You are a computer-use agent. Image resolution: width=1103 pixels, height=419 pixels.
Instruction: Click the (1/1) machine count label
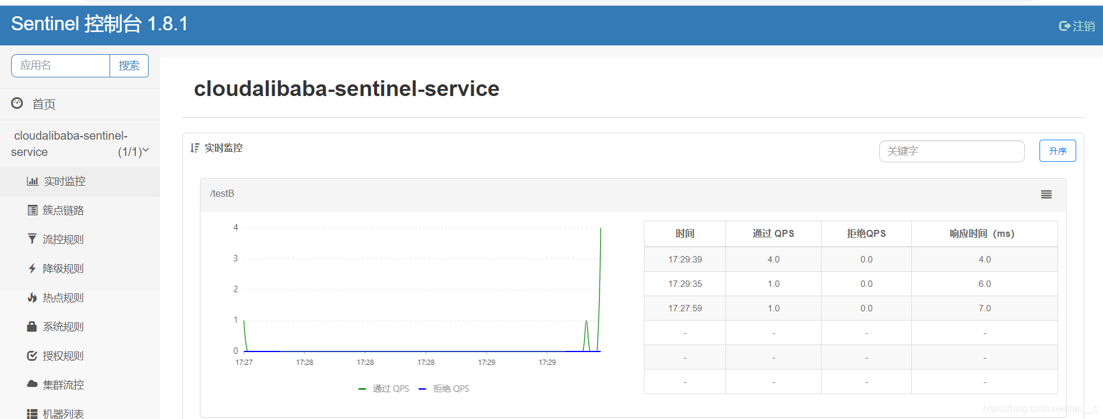(x=129, y=152)
